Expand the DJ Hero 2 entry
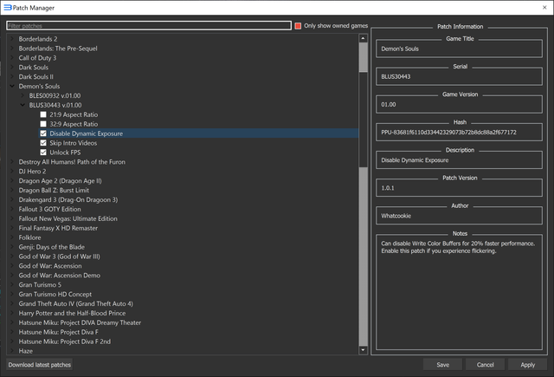Image resolution: width=554 pixels, height=377 pixels. 12,172
